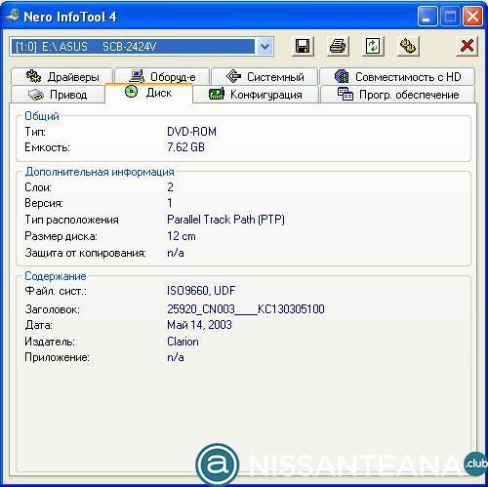Open the Системный tab
This screenshot has width=488, height=487.
click(x=264, y=77)
